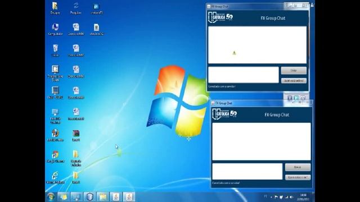The height and width of the screenshot is (202, 360).
Task: Open the folder icon beside Google Chrome
Action: [76, 158]
